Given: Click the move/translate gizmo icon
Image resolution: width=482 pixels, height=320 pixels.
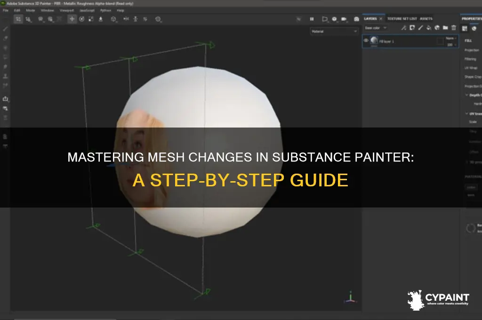Looking at the screenshot, I should [72, 19].
